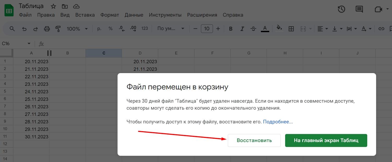Click the fill color bucket icon
Image resolution: width=392 pixels, height=162 pixels.
click(279, 28)
